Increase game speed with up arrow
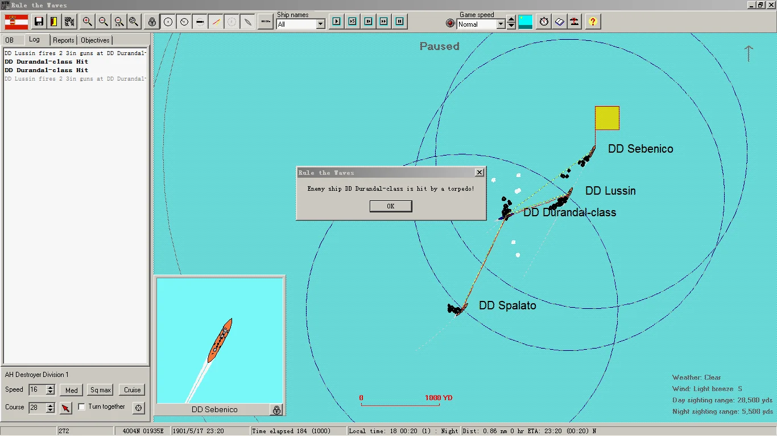The width and height of the screenshot is (777, 436). [511, 19]
